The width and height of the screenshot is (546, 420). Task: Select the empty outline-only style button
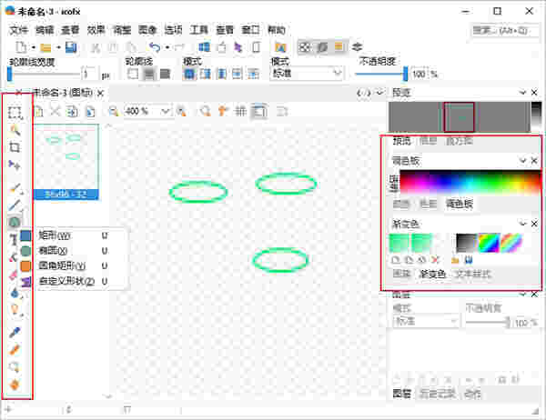133,74
